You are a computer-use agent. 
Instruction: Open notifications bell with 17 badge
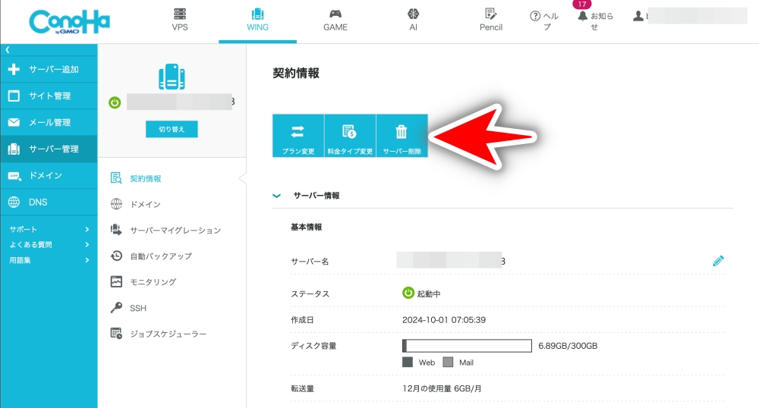tap(583, 16)
